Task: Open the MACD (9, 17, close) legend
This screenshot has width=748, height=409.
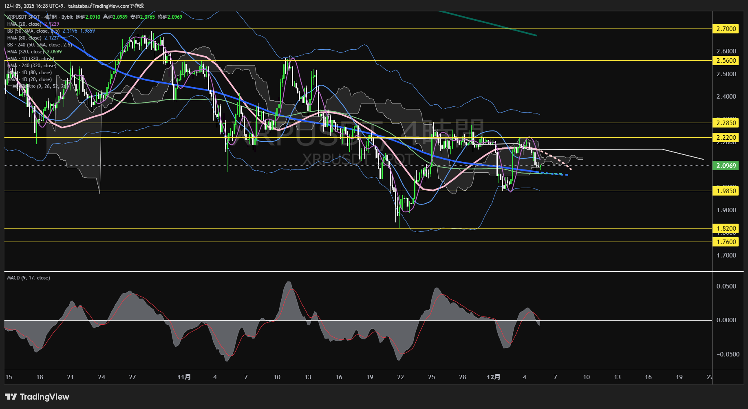Action: coord(29,278)
